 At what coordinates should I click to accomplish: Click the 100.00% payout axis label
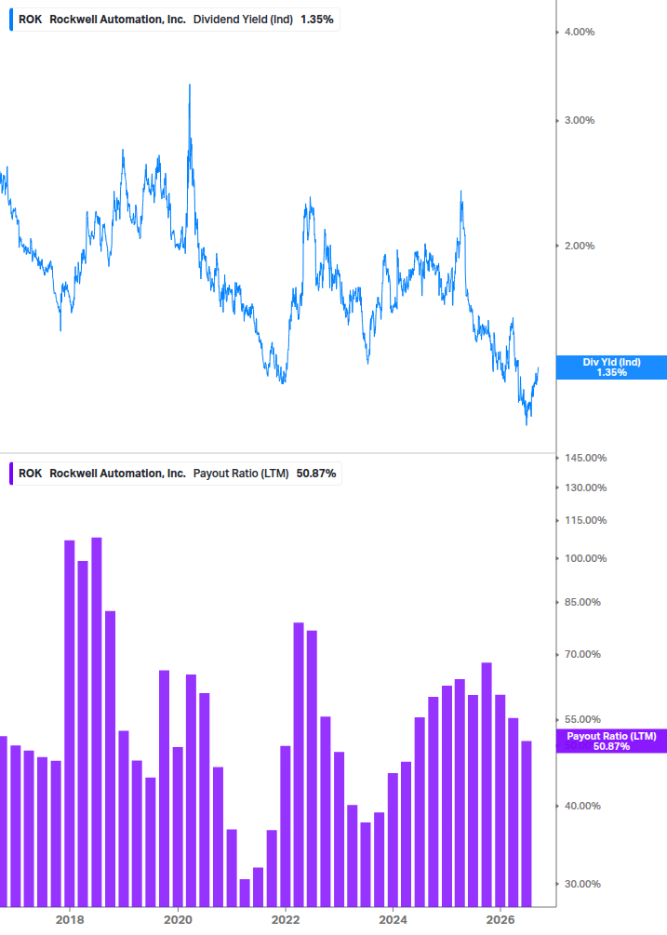(585, 559)
